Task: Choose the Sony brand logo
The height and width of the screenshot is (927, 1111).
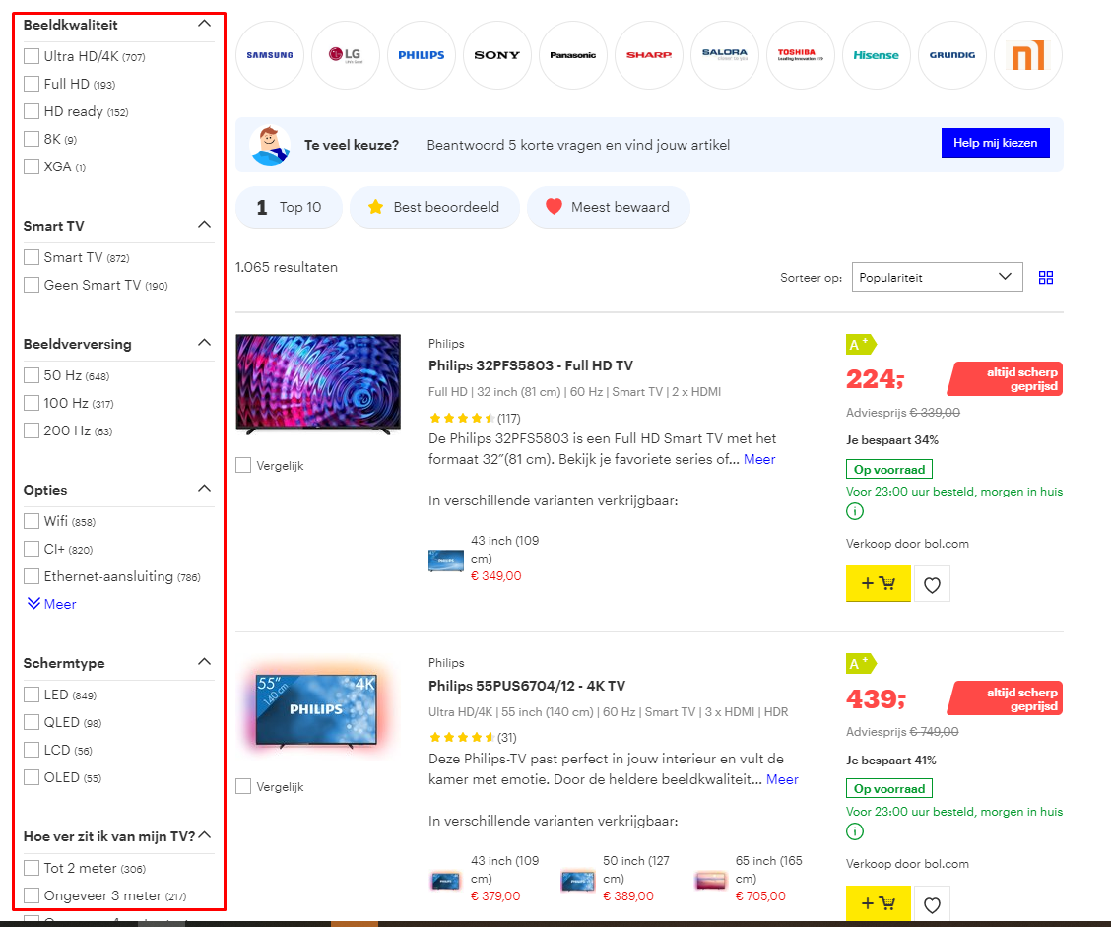Action: point(497,55)
